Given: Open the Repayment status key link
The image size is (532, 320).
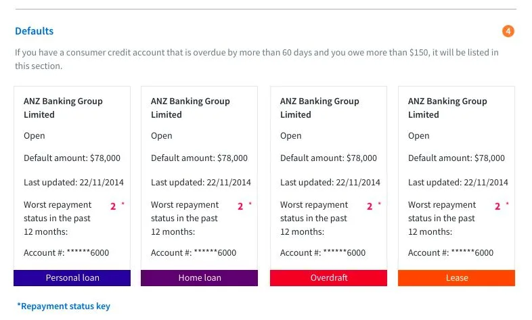Looking at the screenshot, I should 64,306.
